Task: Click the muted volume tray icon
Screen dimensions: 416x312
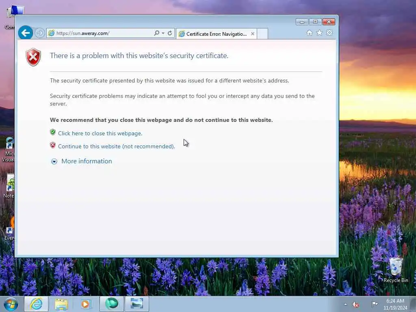Action: [x=356, y=305]
